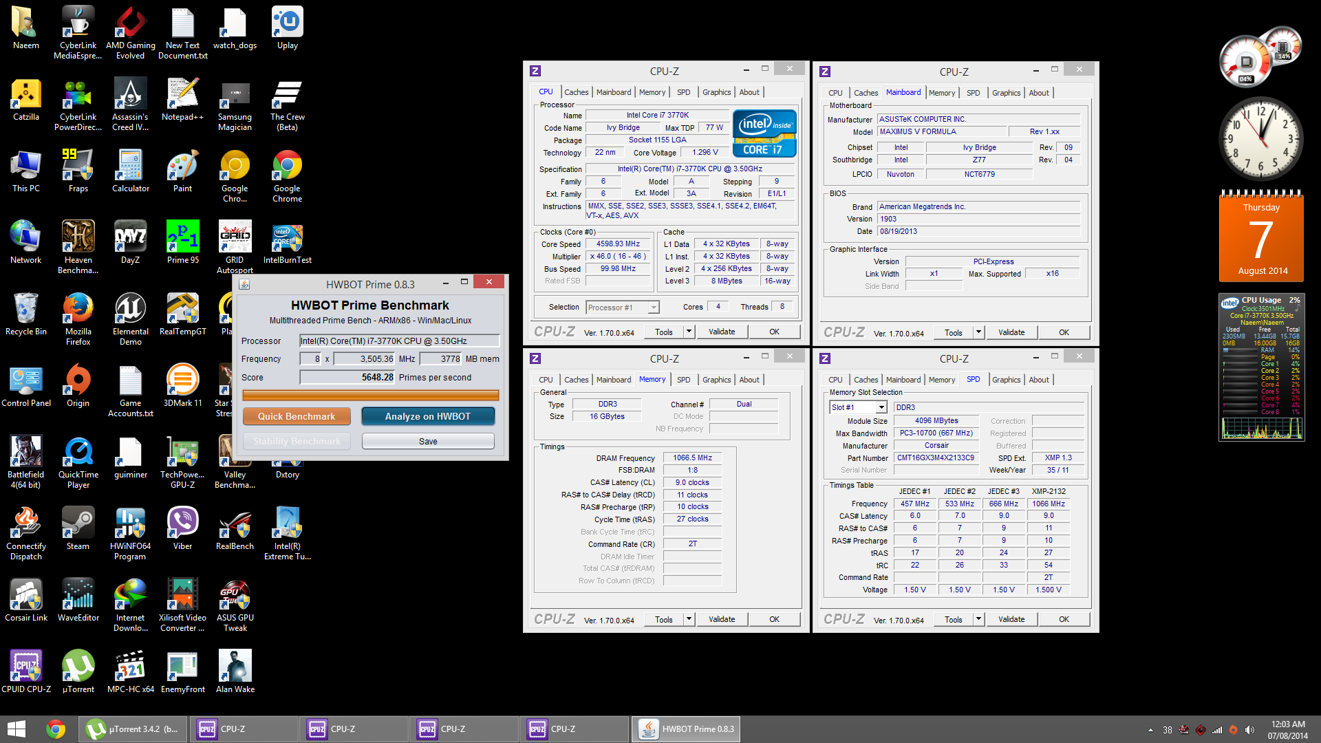Screen dimensions: 1321x743
Task: Select CPU tab in Memory CPU-Z window
Action: pyautogui.click(x=546, y=380)
